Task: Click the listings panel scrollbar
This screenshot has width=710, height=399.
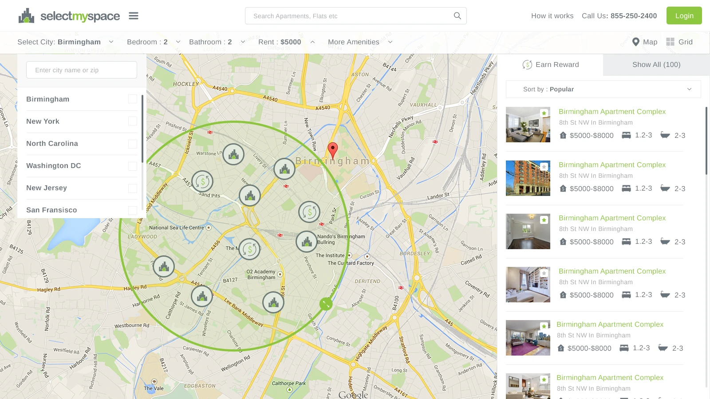Action: pos(706,140)
